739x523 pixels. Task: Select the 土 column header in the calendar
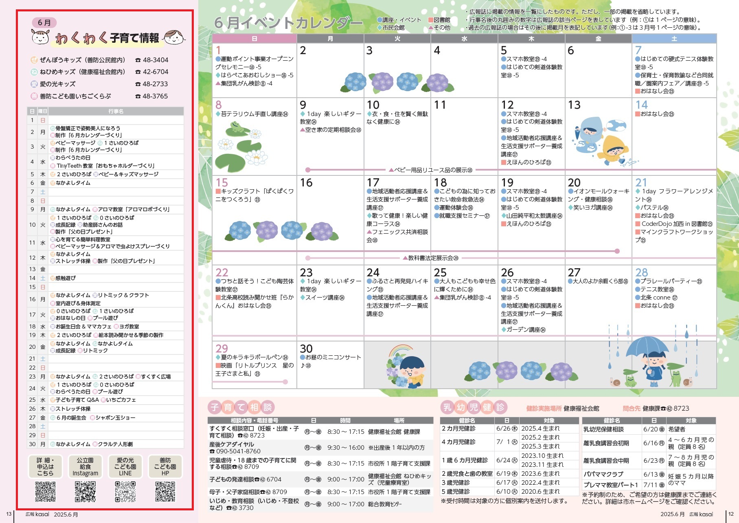pyautogui.click(x=674, y=39)
